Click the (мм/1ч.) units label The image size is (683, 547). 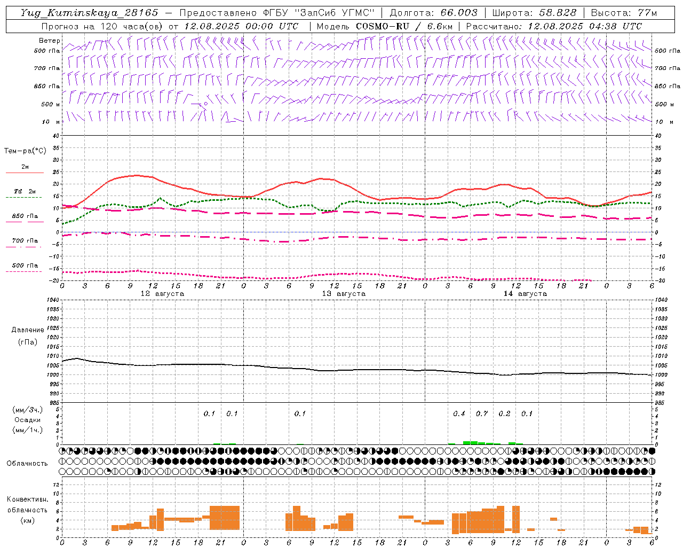(x=28, y=430)
